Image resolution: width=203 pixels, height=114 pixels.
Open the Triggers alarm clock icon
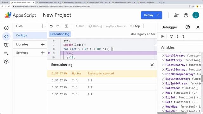coord(6,45)
